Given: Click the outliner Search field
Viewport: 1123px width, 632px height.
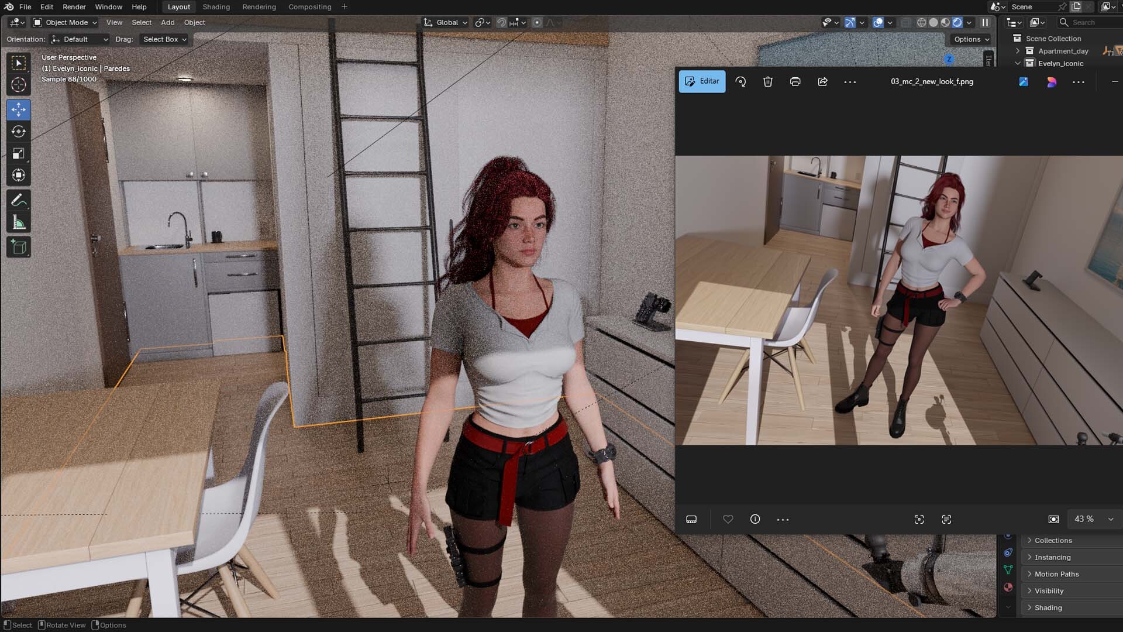Looking at the screenshot, I should (1090, 22).
